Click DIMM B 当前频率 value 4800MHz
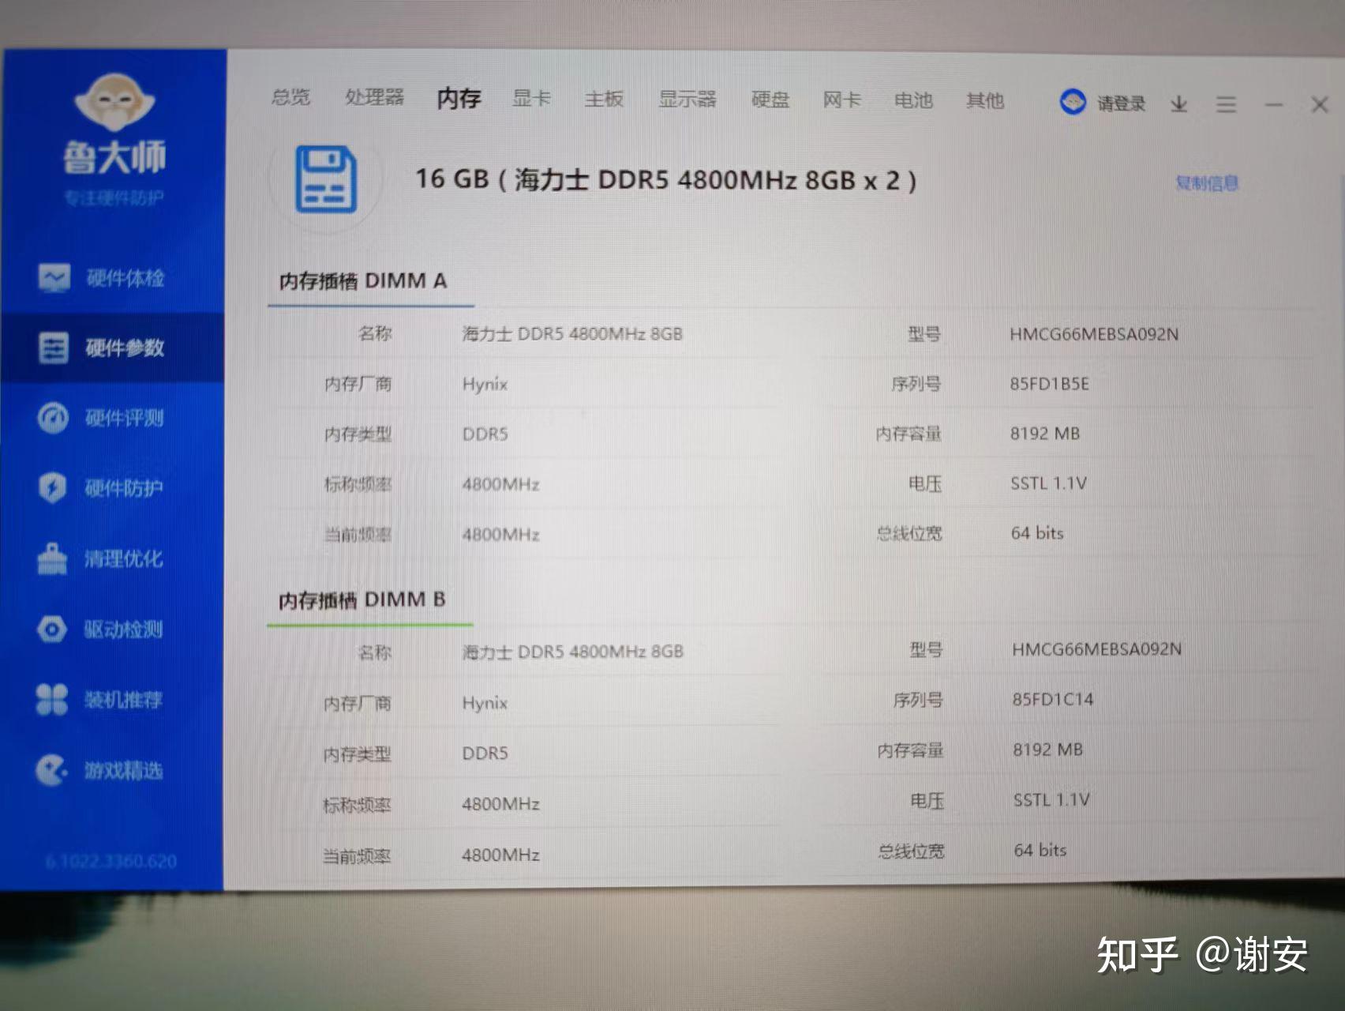This screenshot has width=1345, height=1011. tap(500, 855)
